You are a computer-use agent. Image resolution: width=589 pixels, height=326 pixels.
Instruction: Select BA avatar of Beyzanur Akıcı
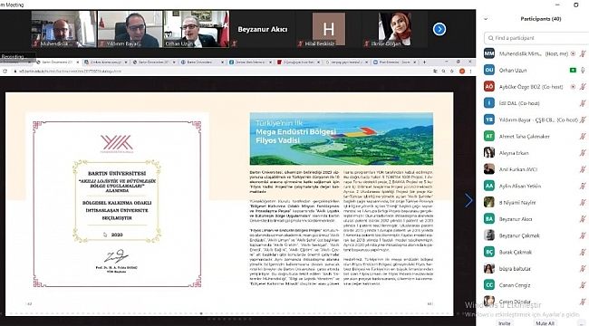(x=489, y=219)
